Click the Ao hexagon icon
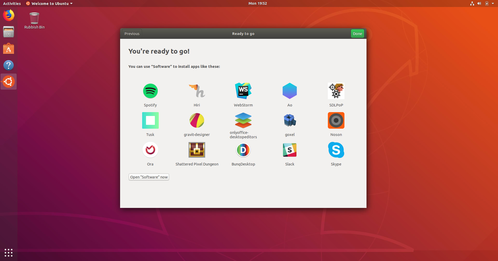This screenshot has height=261, width=498. pyautogui.click(x=290, y=91)
